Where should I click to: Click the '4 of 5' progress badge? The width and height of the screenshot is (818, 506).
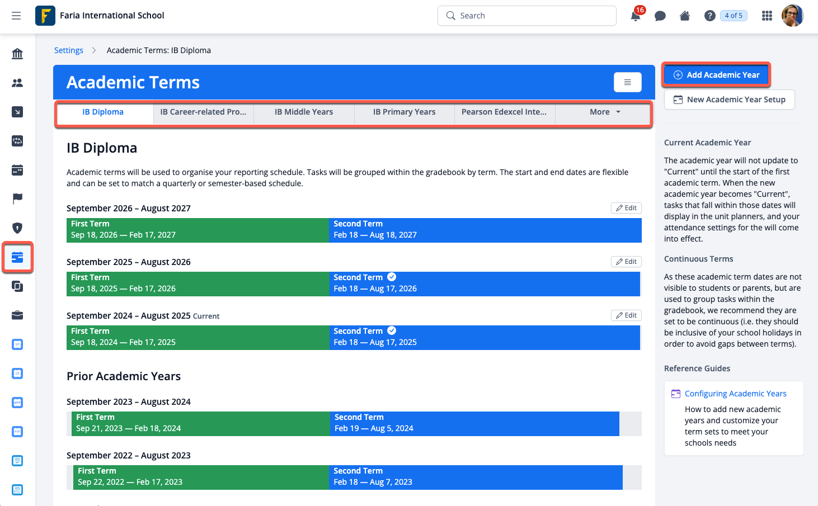point(734,16)
